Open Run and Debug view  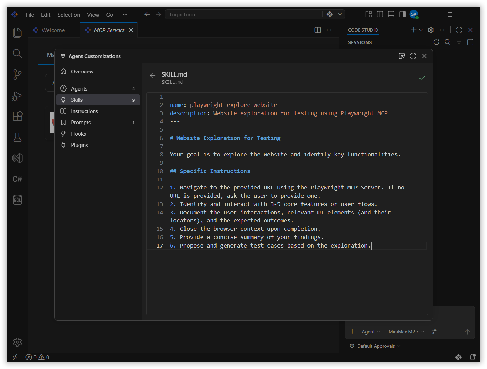point(17,95)
